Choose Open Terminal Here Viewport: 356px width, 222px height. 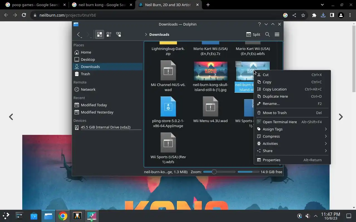(x=292, y=122)
